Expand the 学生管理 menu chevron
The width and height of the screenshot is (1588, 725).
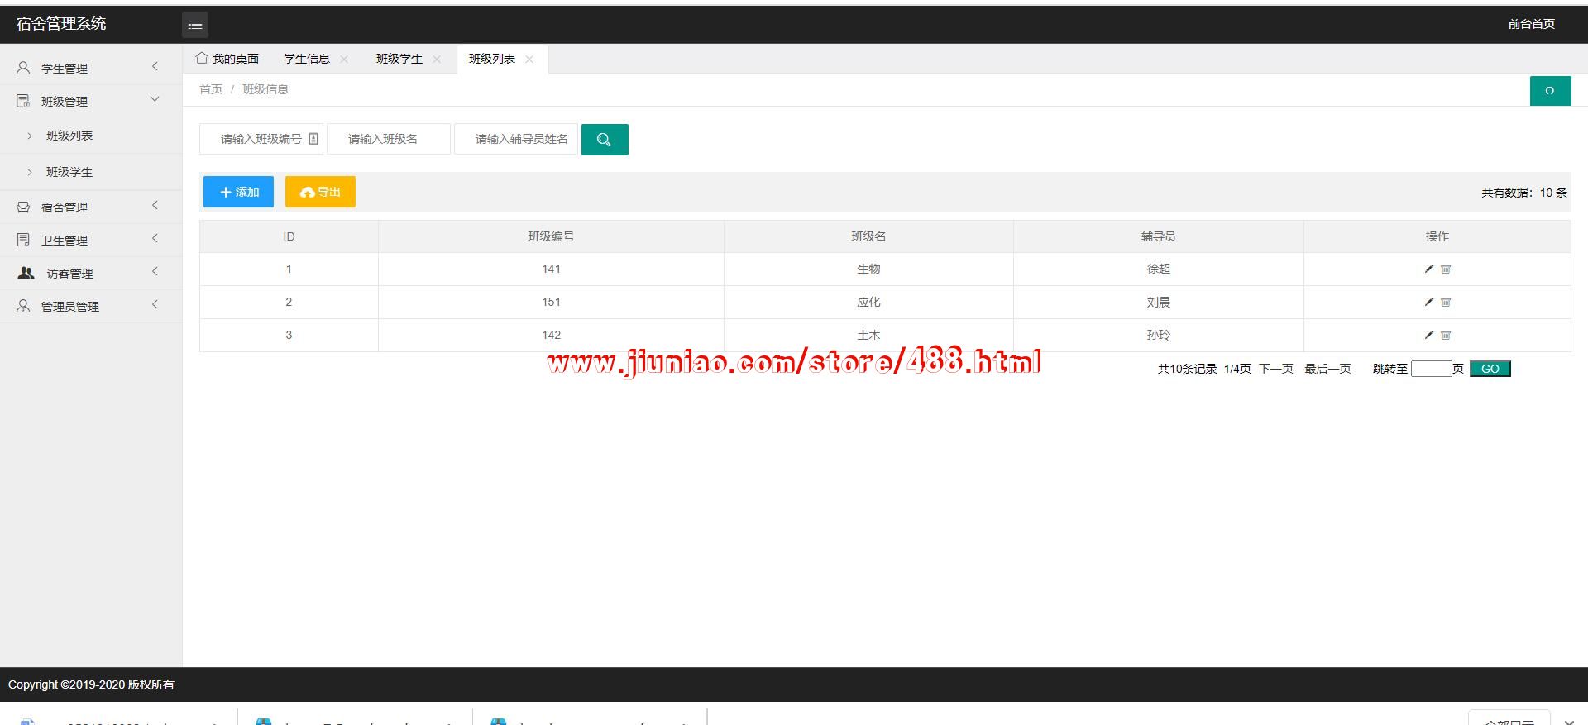coord(155,67)
